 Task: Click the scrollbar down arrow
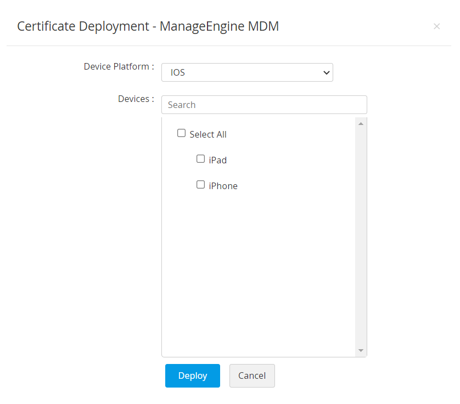coord(361,350)
